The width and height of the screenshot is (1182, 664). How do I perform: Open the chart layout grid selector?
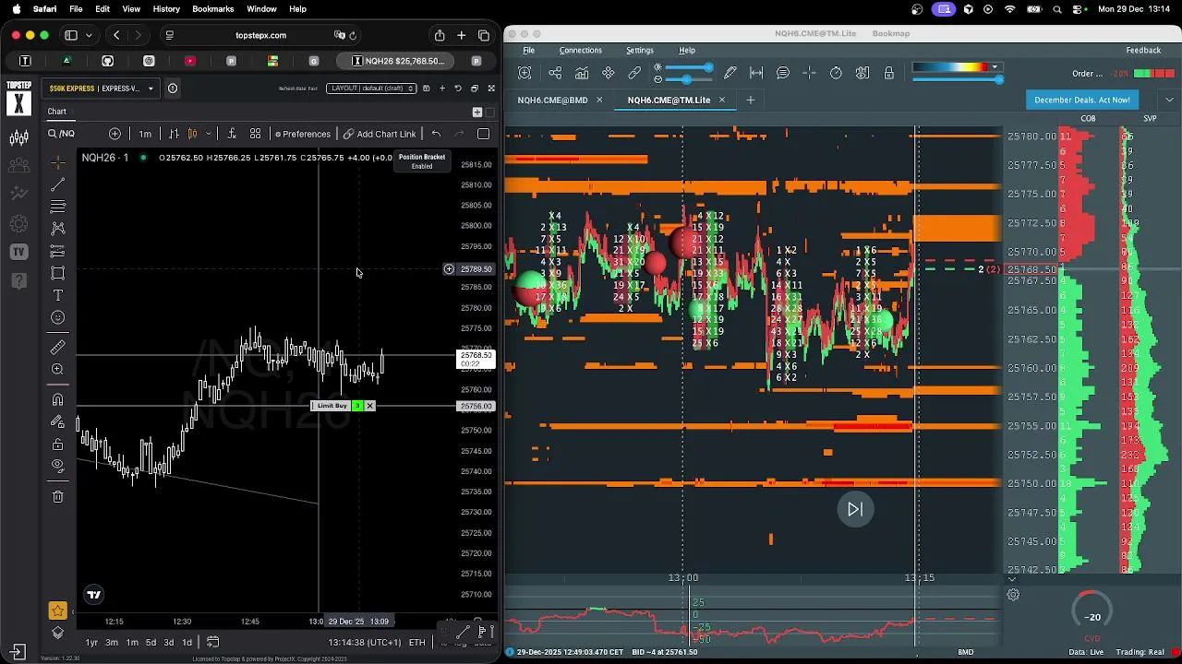(255, 134)
